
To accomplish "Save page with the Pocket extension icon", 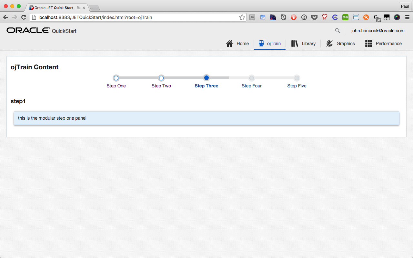I will (x=314, y=17).
